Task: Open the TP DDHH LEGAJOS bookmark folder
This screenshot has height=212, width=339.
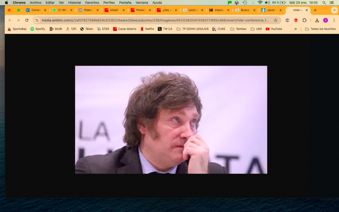Action: pyautogui.click(x=192, y=29)
